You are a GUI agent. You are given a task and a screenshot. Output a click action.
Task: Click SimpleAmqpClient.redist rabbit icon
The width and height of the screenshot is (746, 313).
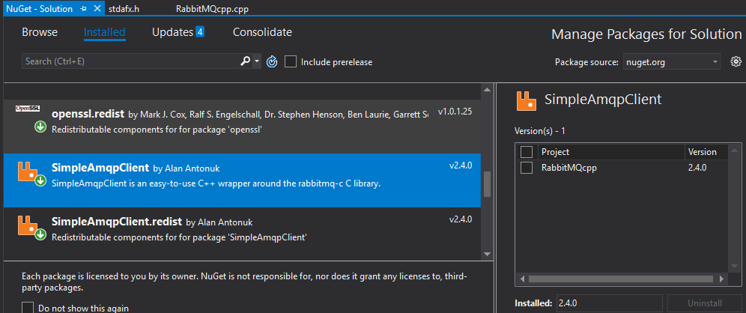(x=28, y=225)
